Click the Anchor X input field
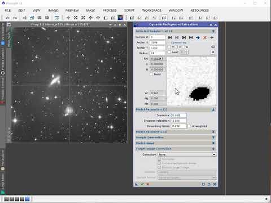The width and height of the screenshot is (271, 203). pyautogui.click(x=158, y=42)
